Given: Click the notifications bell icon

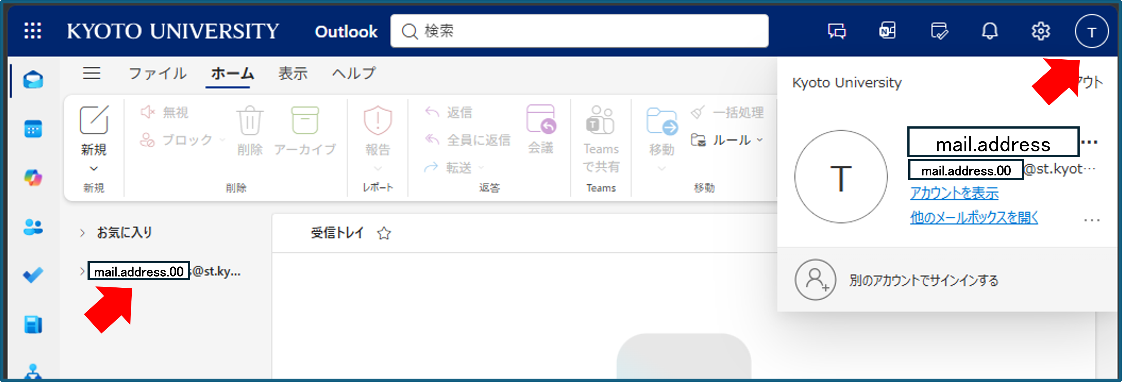Looking at the screenshot, I should coord(990,31).
